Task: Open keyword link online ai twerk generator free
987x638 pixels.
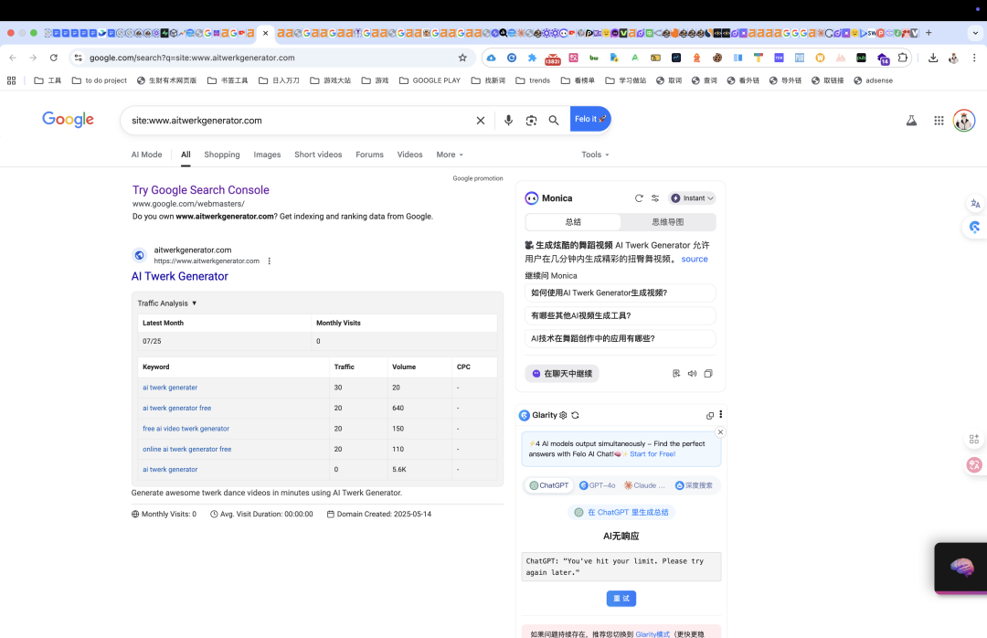Action: (x=187, y=449)
